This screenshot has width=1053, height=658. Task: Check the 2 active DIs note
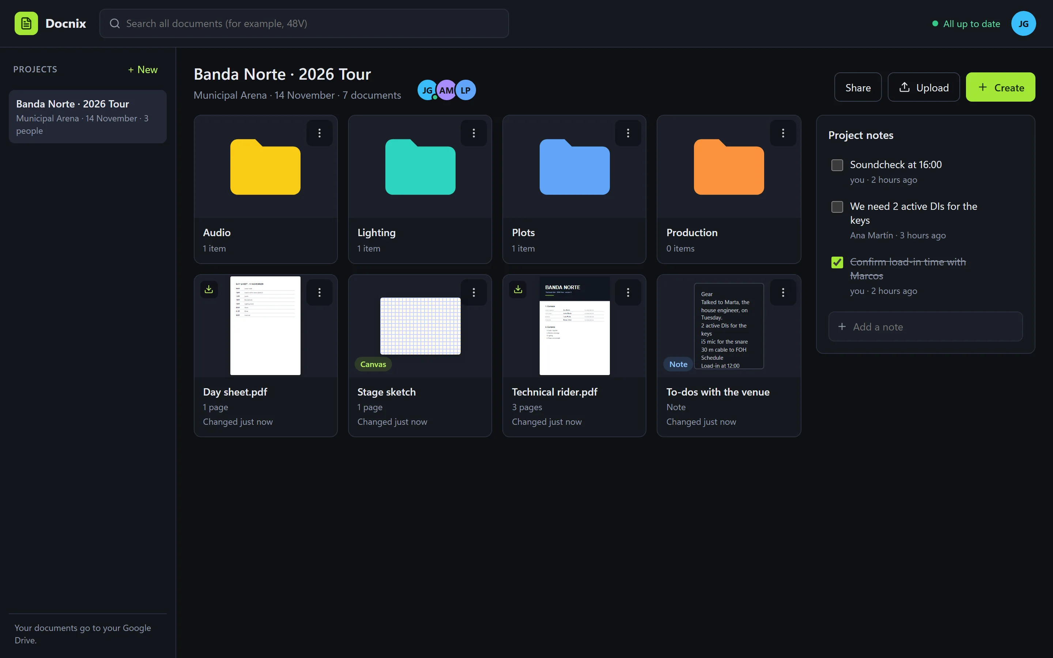click(837, 207)
